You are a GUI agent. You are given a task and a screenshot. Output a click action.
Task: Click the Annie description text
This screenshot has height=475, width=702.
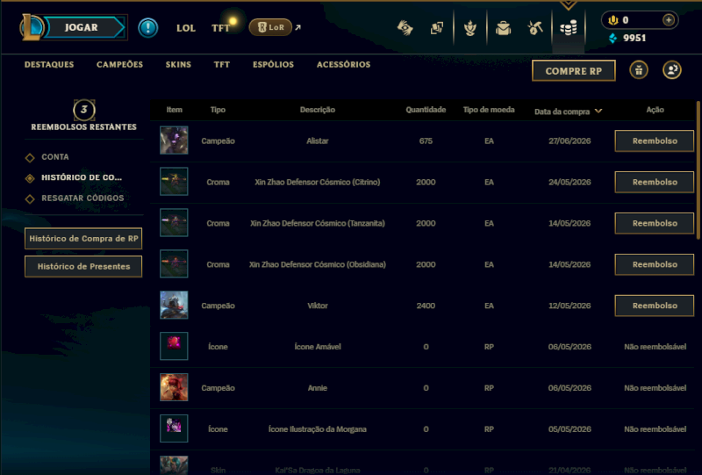tap(318, 388)
